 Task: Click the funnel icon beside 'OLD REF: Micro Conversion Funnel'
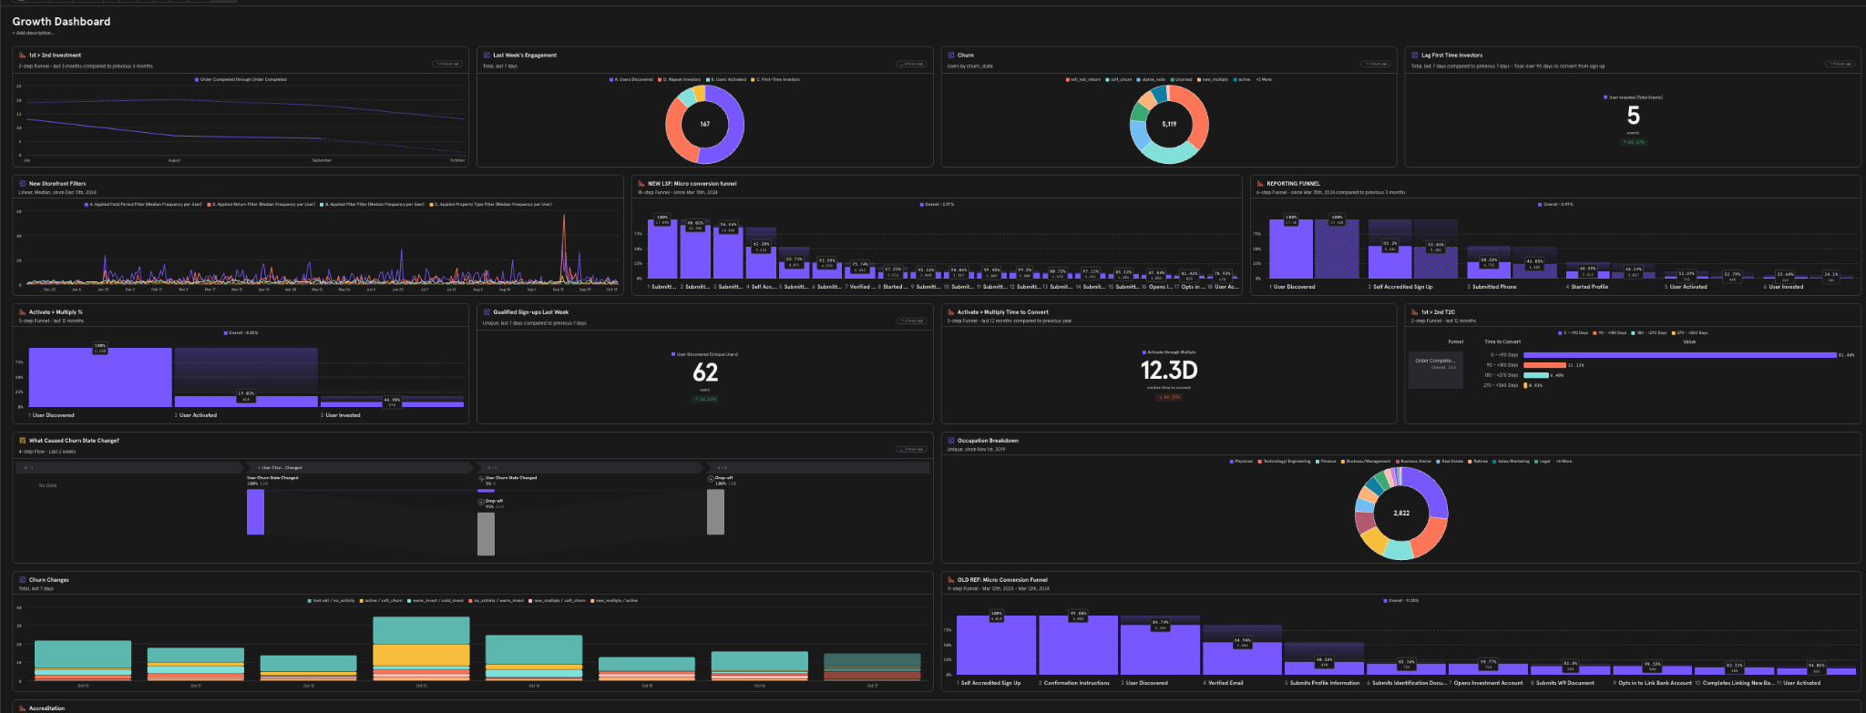coord(951,580)
